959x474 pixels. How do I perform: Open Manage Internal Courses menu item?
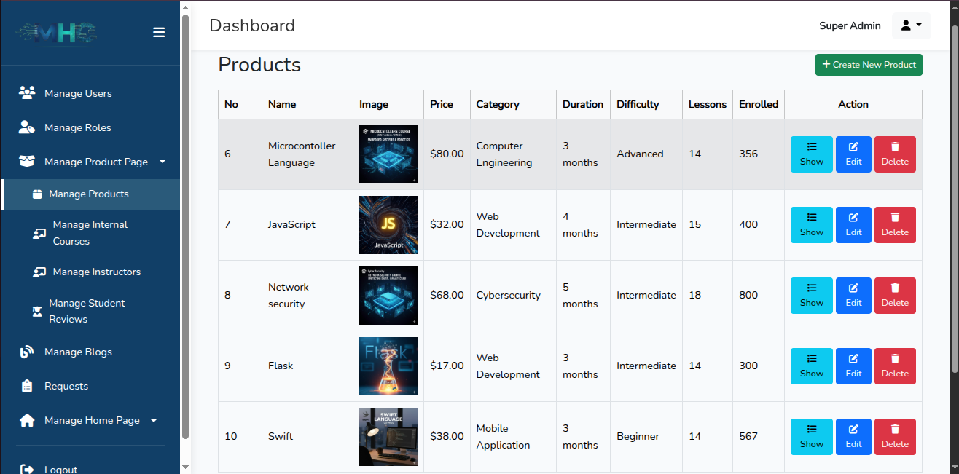[x=90, y=233]
